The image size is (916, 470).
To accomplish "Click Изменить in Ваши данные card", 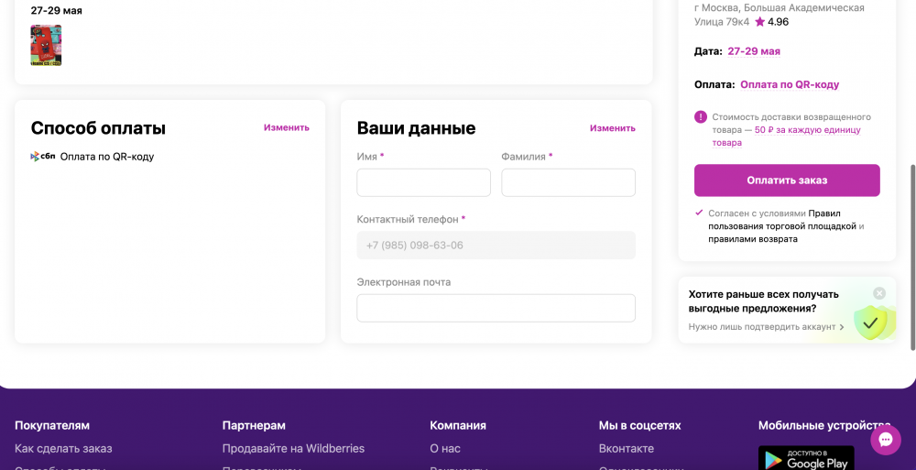I will pyautogui.click(x=612, y=128).
